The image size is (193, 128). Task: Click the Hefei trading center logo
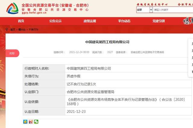[12, 8]
